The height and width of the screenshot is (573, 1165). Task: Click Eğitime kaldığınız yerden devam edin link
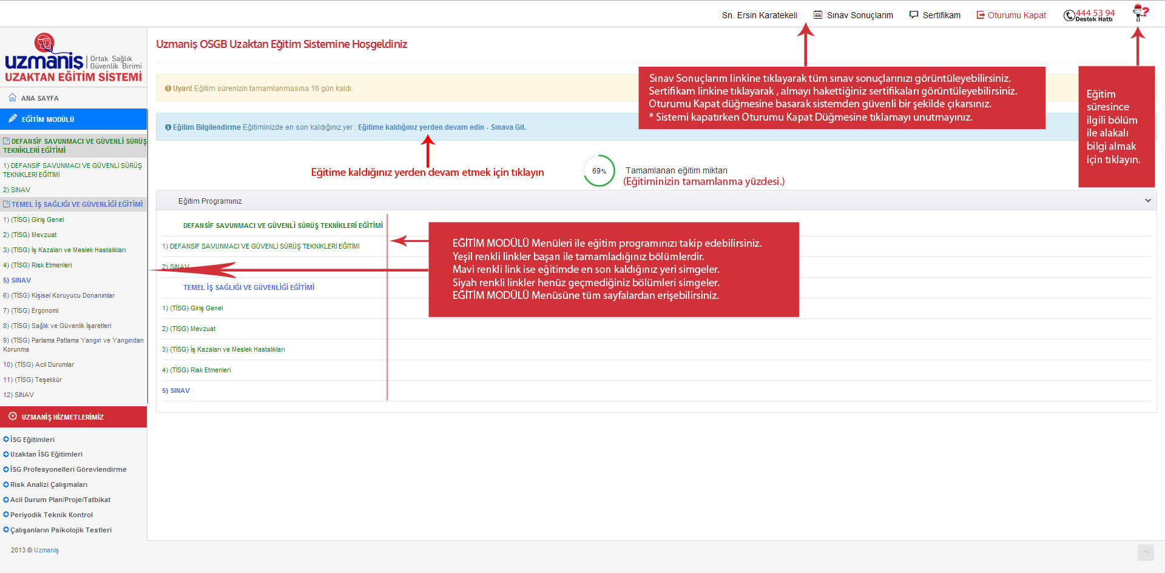[x=421, y=127]
